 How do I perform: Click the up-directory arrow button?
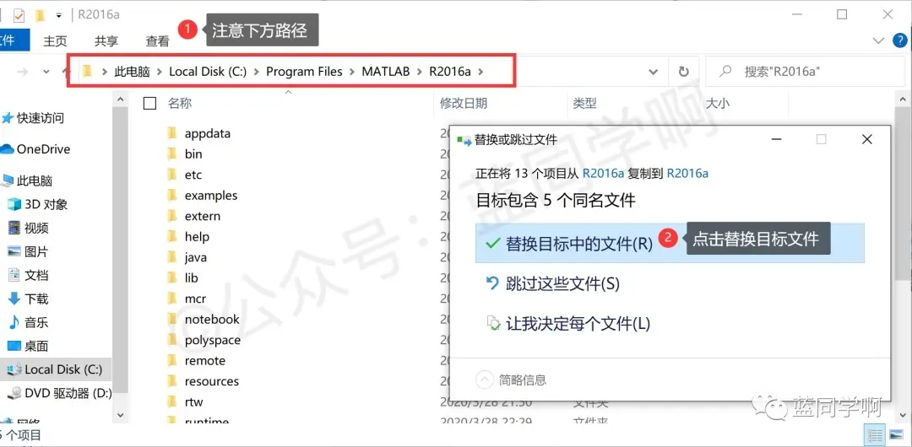pos(67,72)
